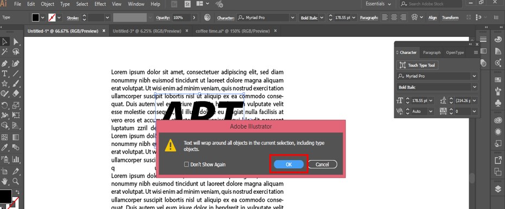Image resolution: width=505 pixels, height=209 pixels.
Task: Open Adobe Bridge via Br icon
Action: (174, 4)
